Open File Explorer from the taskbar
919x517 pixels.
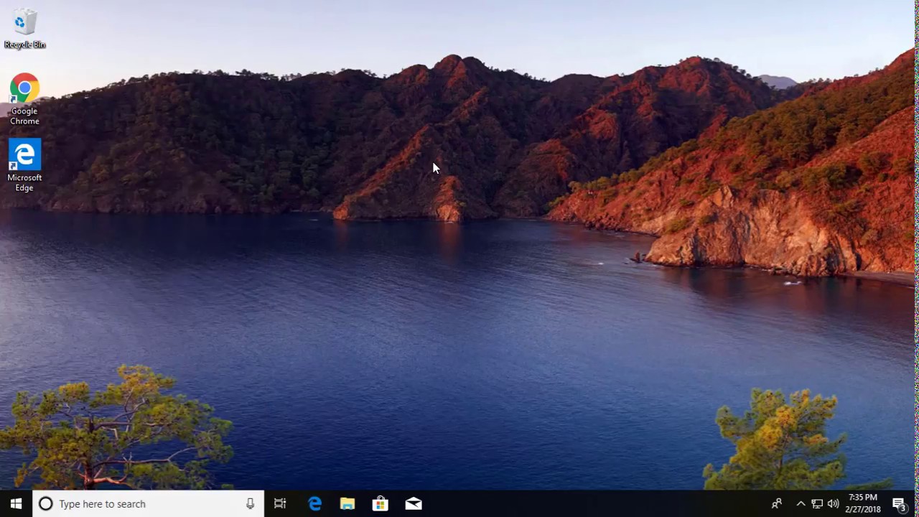pos(347,504)
